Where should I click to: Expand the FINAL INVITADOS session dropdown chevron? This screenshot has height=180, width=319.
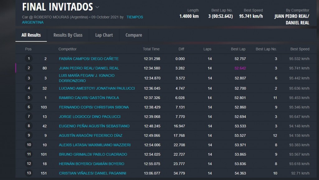click(x=98, y=7)
